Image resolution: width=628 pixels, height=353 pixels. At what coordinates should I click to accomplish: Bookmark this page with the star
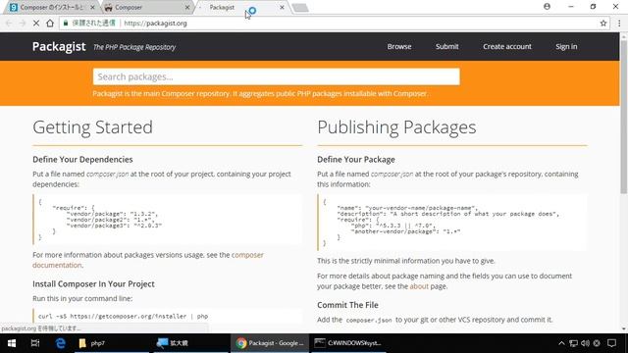[x=603, y=24]
